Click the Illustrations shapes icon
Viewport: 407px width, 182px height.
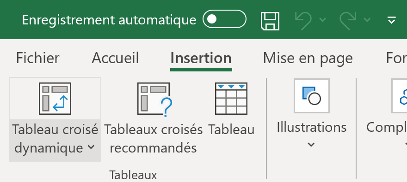tap(311, 96)
